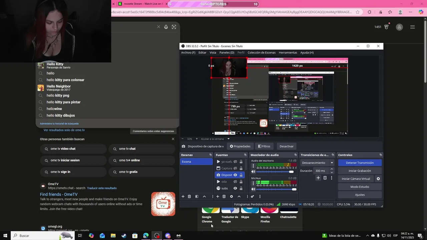Select the Escena scene item
The image size is (427, 240).
pos(196,162)
